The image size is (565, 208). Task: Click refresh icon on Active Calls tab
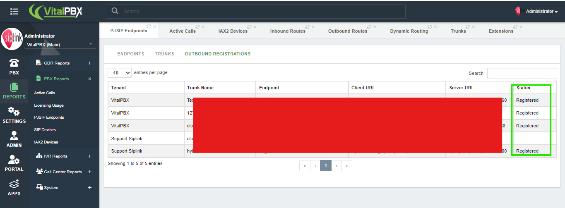coord(198,26)
